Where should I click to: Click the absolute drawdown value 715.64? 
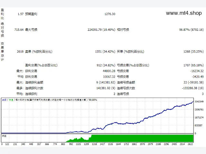point(19,30)
